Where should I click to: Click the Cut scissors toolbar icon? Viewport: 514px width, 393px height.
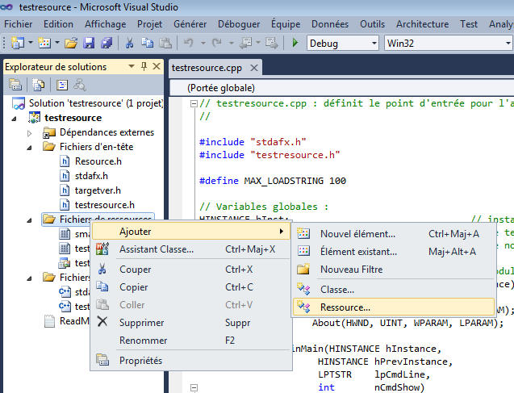coord(129,43)
